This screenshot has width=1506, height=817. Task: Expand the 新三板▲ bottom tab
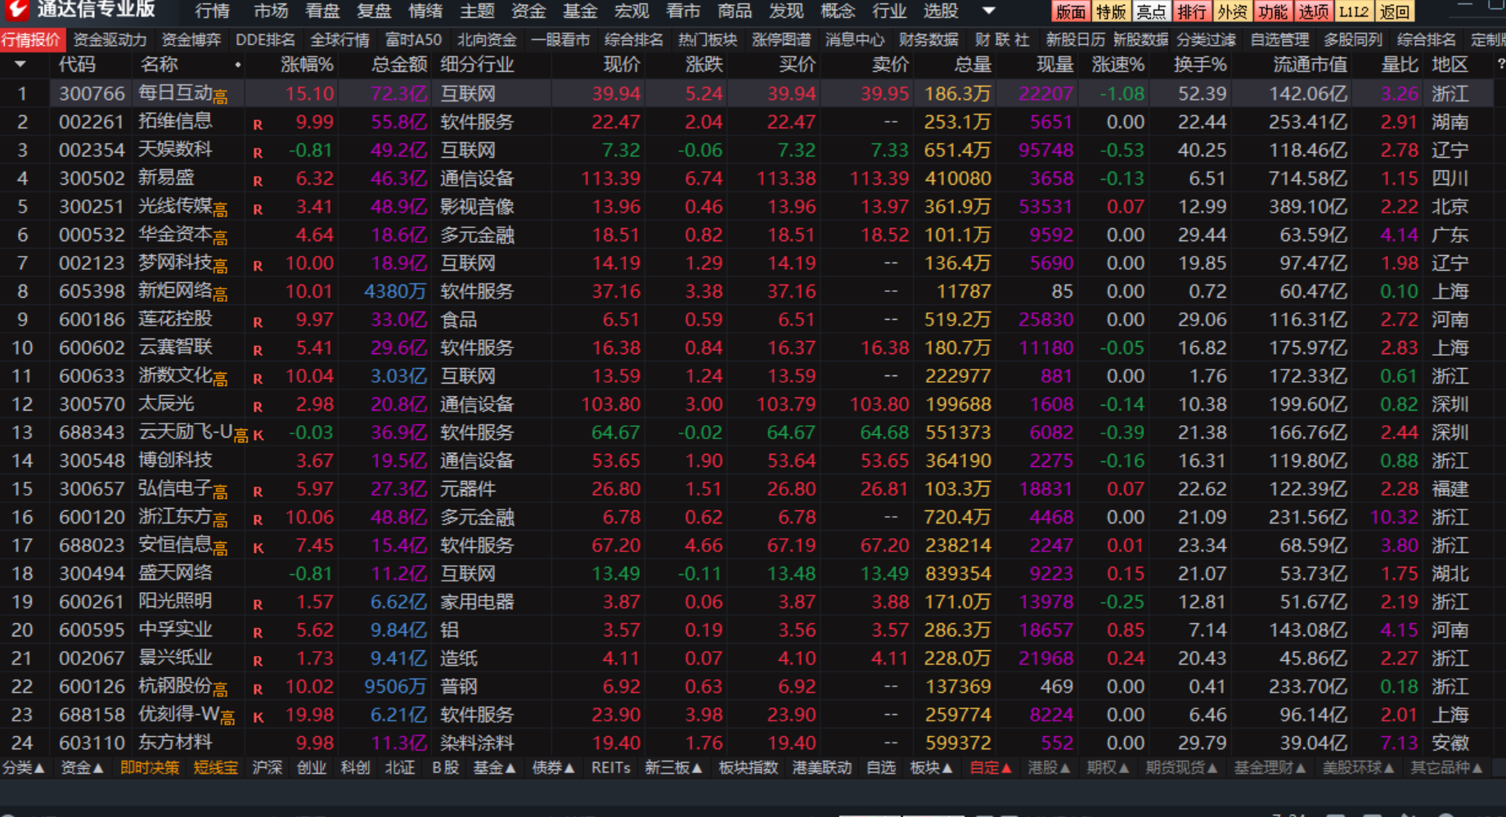[673, 767]
